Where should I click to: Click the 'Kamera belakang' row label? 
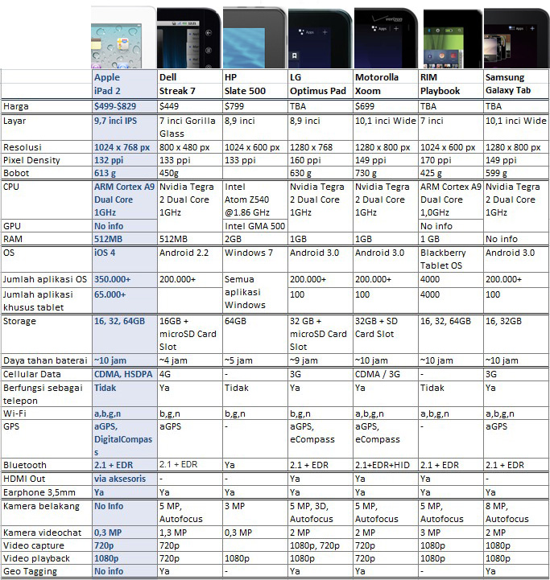click(41, 506)
